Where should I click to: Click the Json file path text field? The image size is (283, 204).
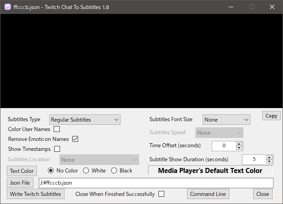click(156, 183)
